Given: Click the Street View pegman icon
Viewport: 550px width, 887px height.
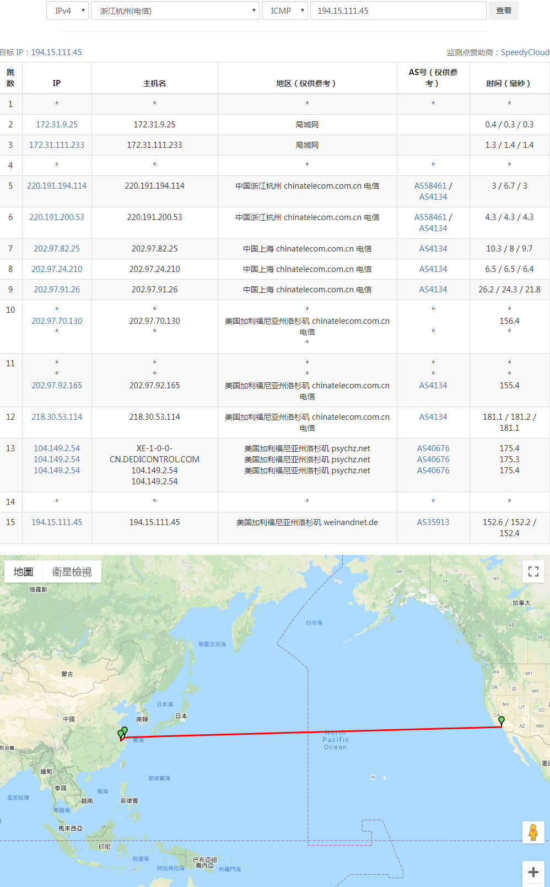Looking at the screenshot, I should (533, 832).
